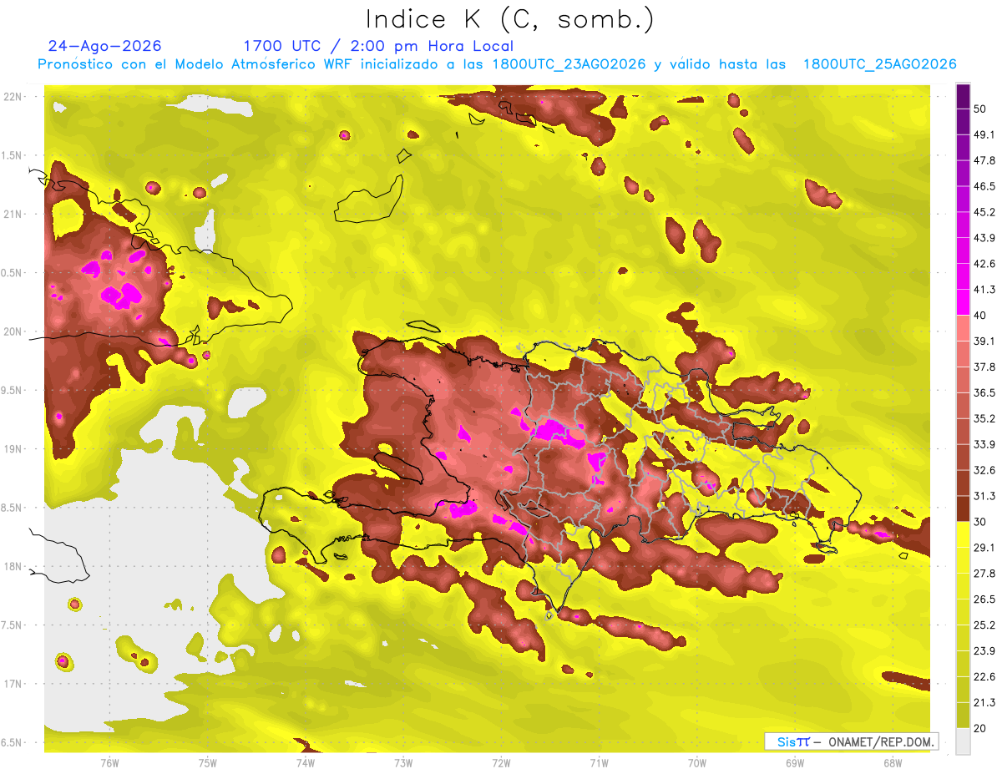1002x774 pixels.
Task: Click the colorbar value "35.2"
Action: tap(984, 418)
